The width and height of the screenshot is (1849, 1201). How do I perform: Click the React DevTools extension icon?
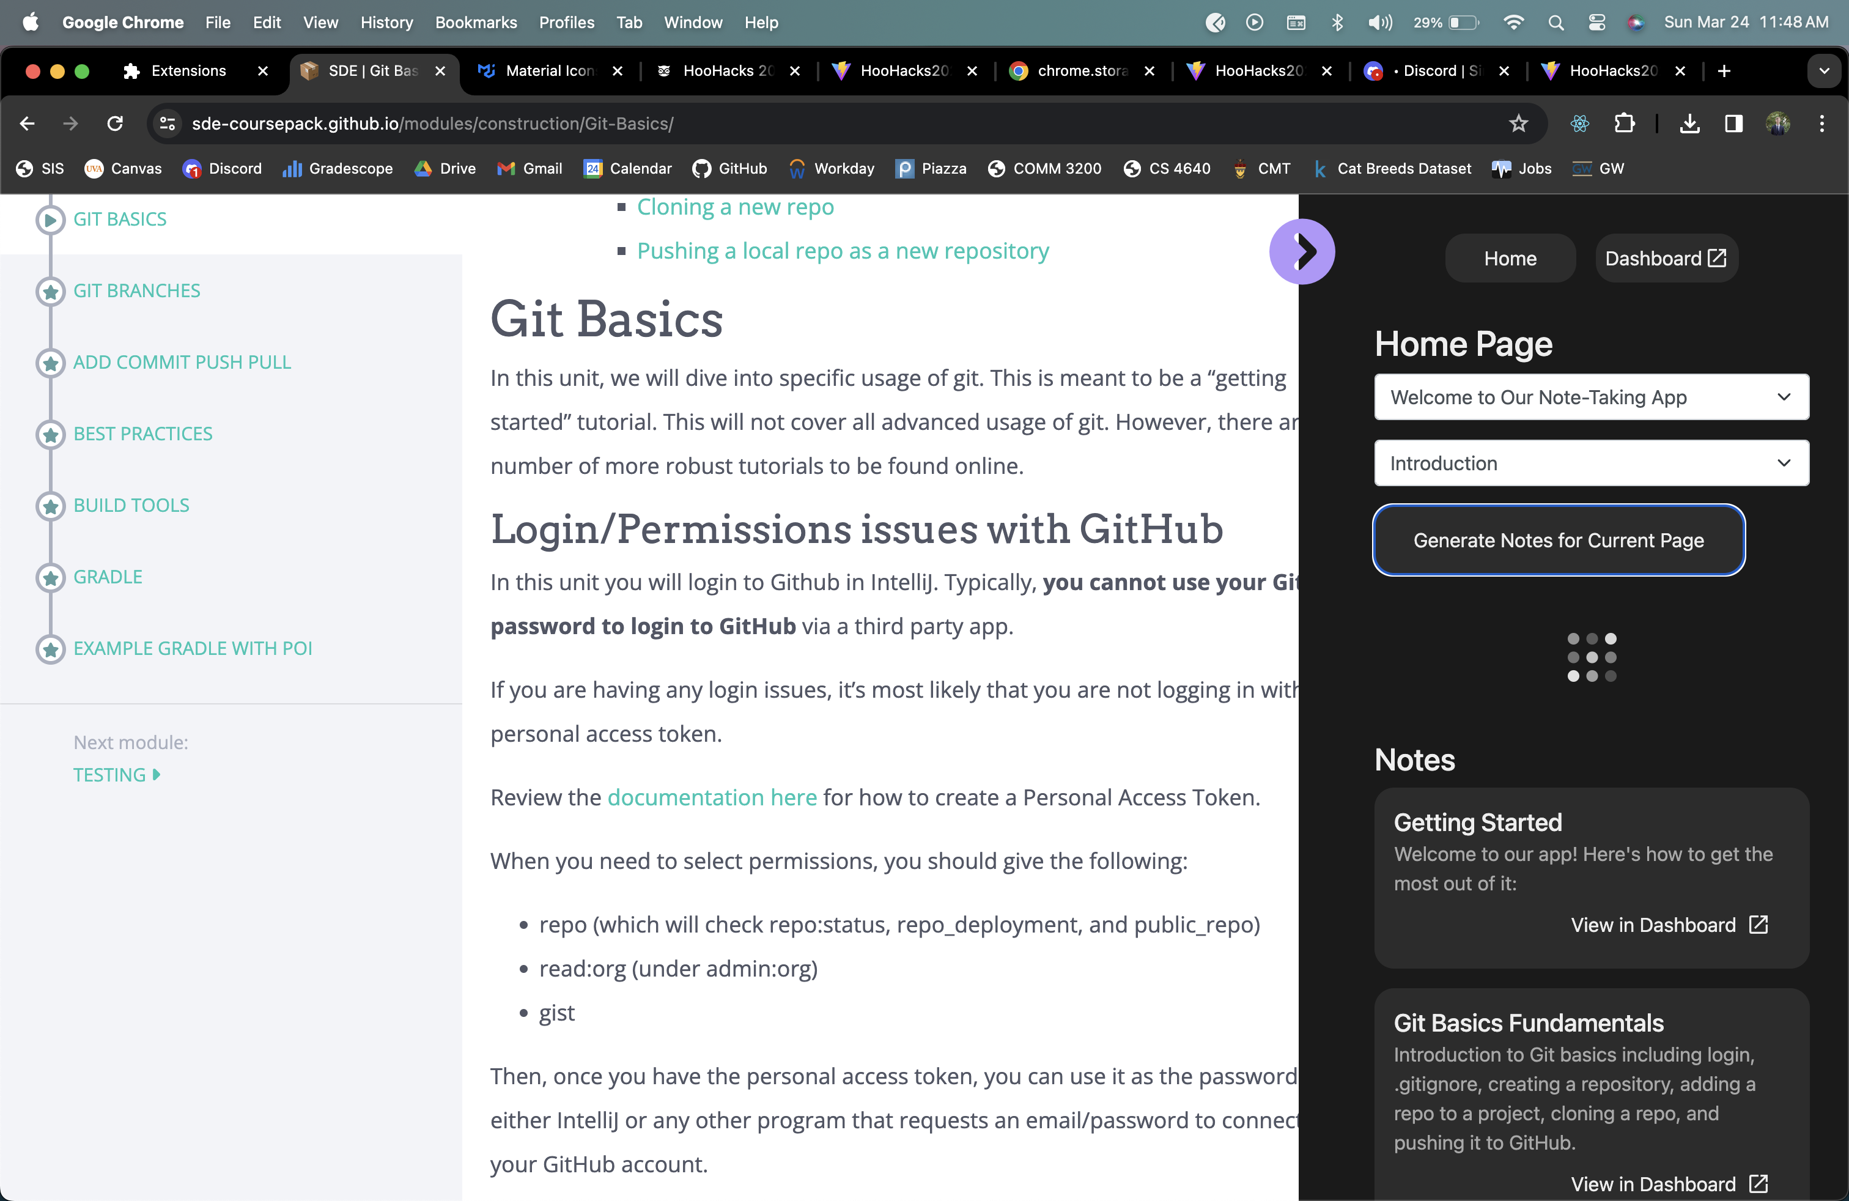click(x=1579, y=124)
